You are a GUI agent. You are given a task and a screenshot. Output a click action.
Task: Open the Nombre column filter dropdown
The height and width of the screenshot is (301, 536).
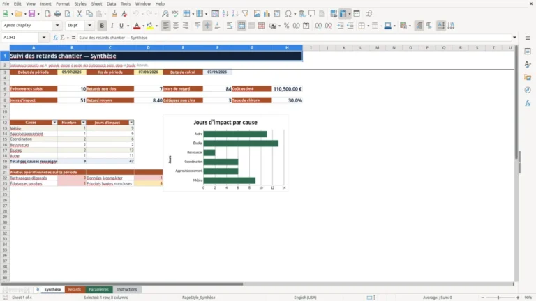(83, 123)
